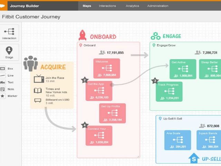The width and height of the screenshot is (221, 166).
Task: Select the Interaction tool in the palette
Action: (9, 33)
